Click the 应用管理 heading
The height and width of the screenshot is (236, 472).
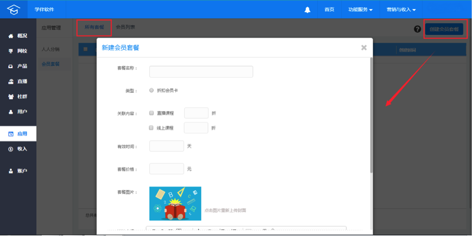point(51,28)
